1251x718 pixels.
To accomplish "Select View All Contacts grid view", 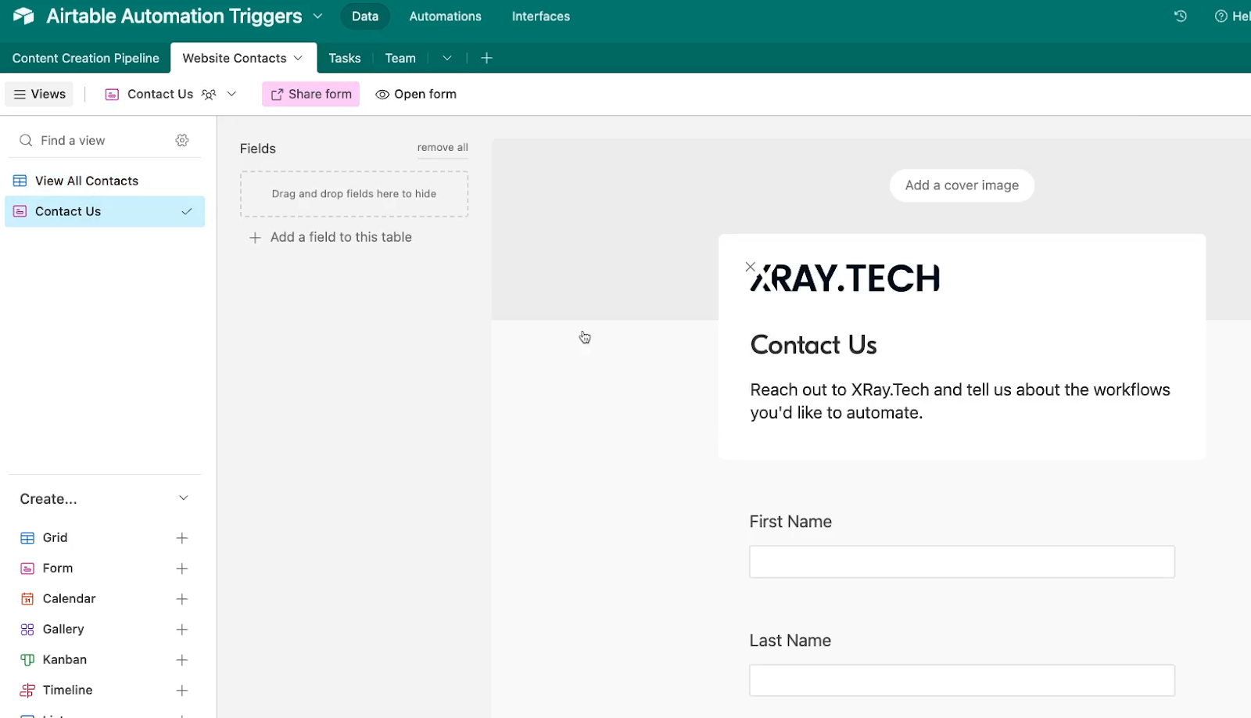I will click(105, 181).
